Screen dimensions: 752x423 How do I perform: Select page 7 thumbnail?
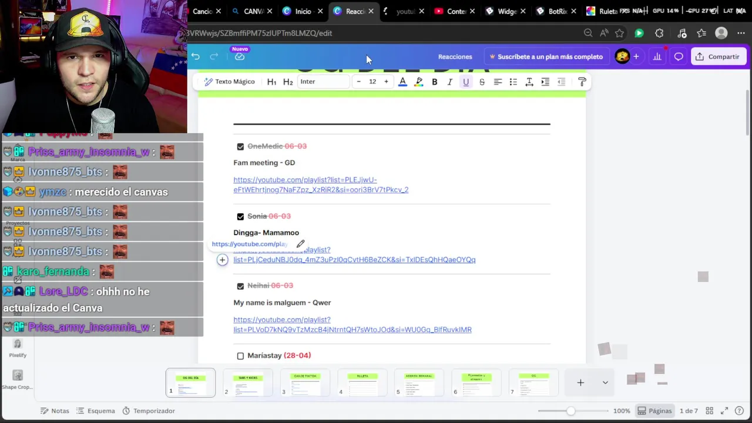(x=533, y=382)
